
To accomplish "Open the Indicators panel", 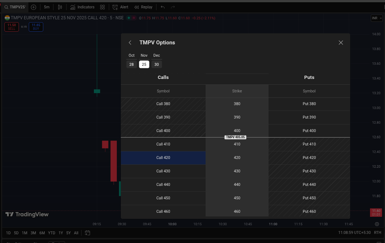I will (82, 7).
